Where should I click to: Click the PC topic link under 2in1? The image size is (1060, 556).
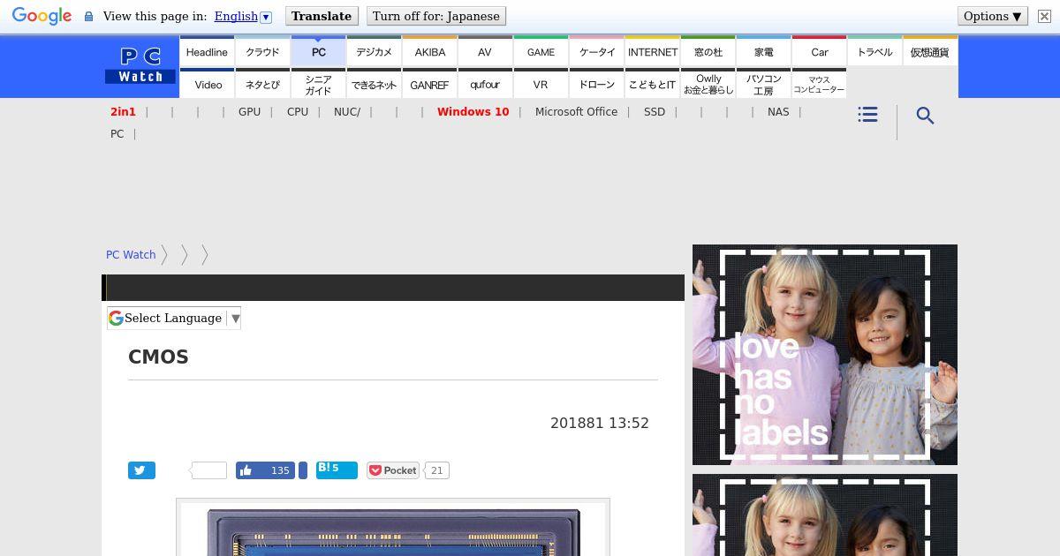[x=117, y=134]
